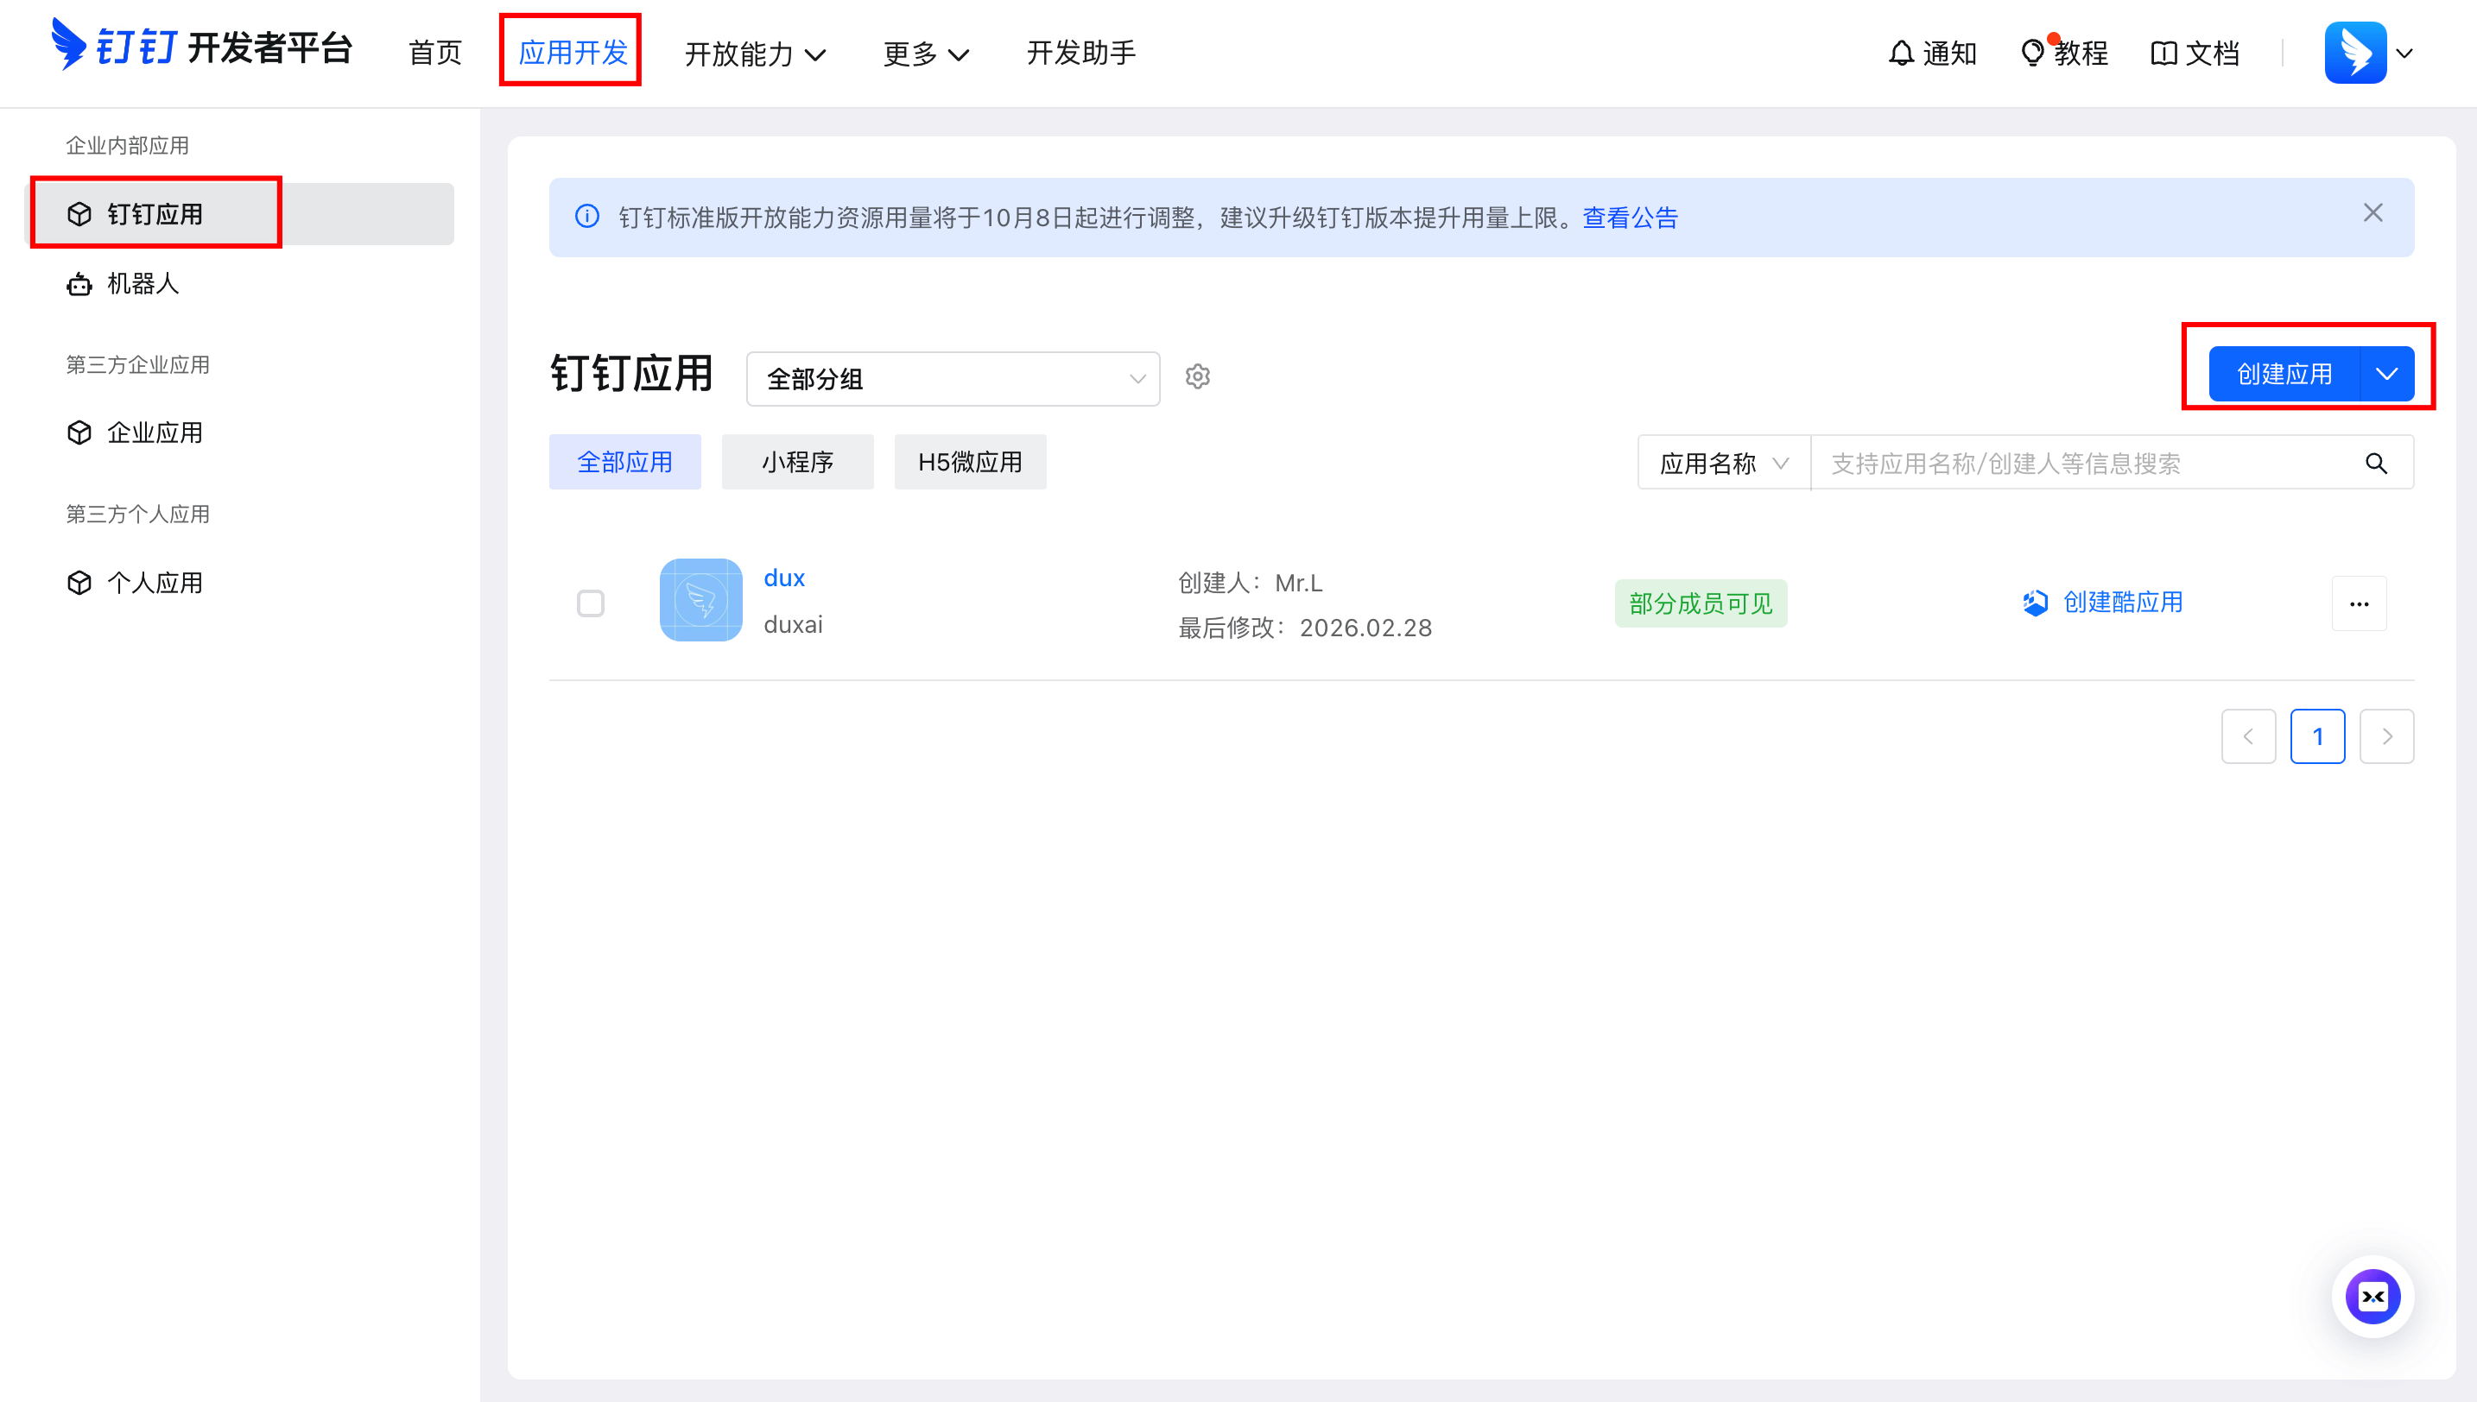Click the dux row more options button
Viewport: 2477px width, 1402px height.
pyautogui.click(x=2359, y=603)
